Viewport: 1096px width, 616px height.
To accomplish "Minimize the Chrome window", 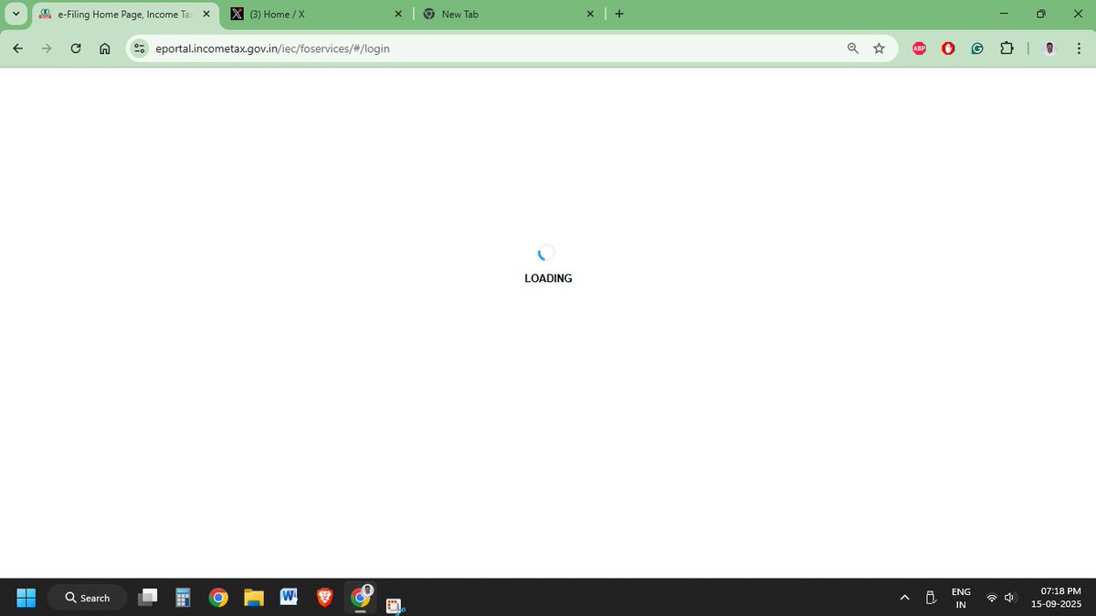I will point(1005,14).
